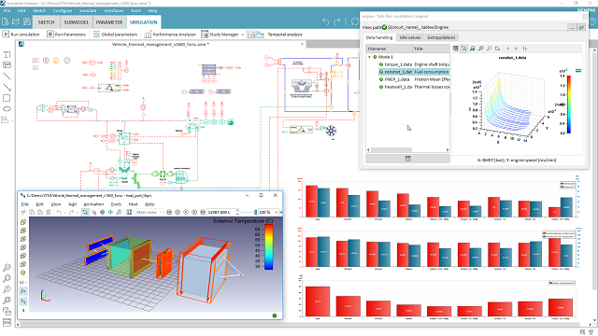Collapse the Mode 1 tree node
The image size is (598, 336).
[x=369, y=57]
